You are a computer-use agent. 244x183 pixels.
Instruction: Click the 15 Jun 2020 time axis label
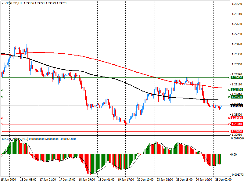(x=9, y=180)
